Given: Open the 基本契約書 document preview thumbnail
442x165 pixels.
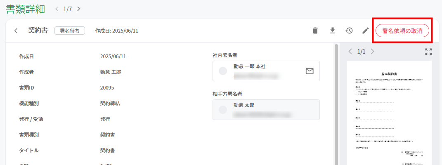Looking at the screenshot, I should click(x=389, y=113).
